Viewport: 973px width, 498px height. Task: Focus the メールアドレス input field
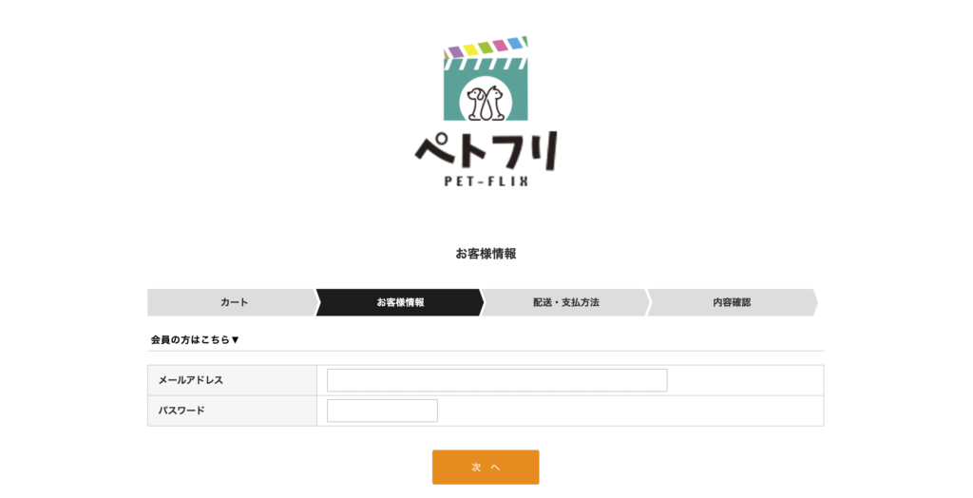coord(497,380)
